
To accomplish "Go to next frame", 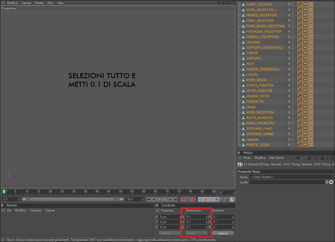I will point(170,199).
